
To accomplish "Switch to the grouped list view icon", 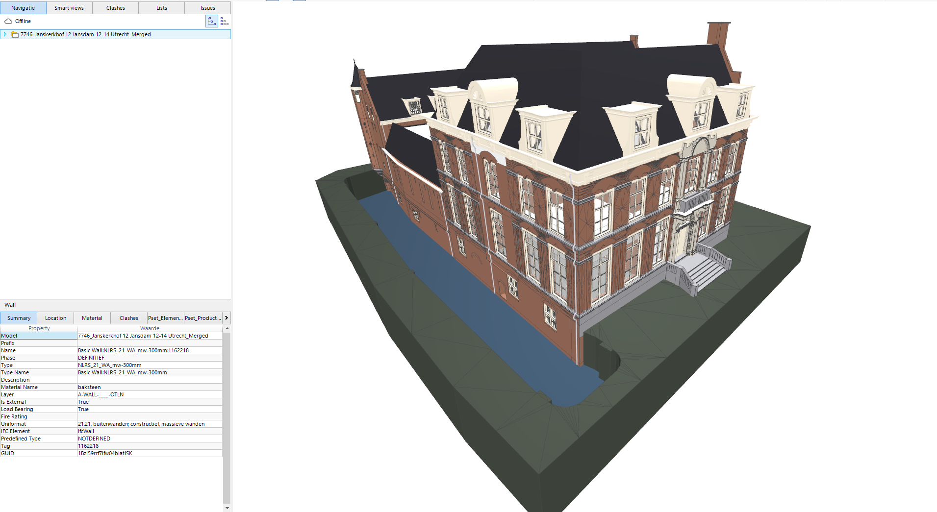I will [224, 21].
